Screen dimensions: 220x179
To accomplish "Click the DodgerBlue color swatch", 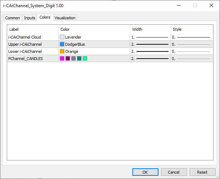I will point(62,44).
